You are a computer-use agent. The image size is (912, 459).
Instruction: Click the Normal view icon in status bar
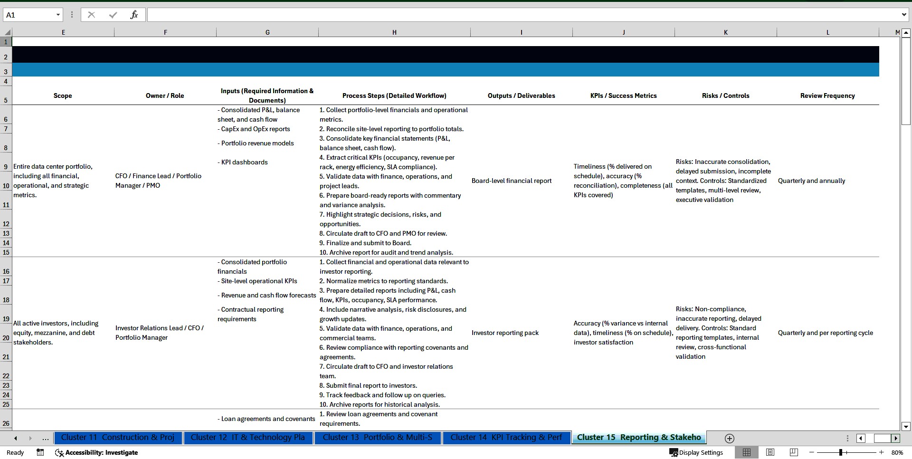(x=747, y=452)
